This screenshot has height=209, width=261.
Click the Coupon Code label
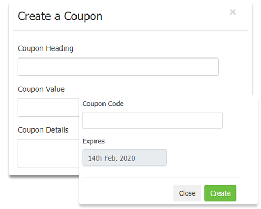(x=103, y=104)
